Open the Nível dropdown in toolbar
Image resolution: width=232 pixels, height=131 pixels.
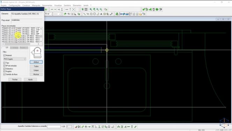(x=49, y=14)
